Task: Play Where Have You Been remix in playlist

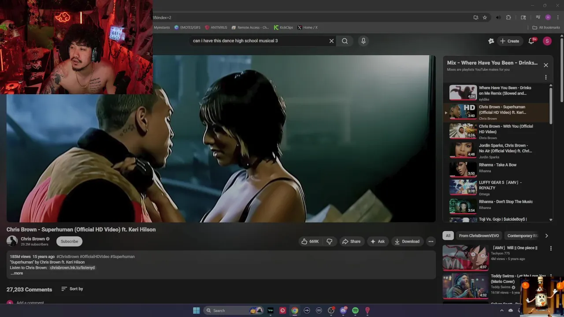Action: point(497,93)
